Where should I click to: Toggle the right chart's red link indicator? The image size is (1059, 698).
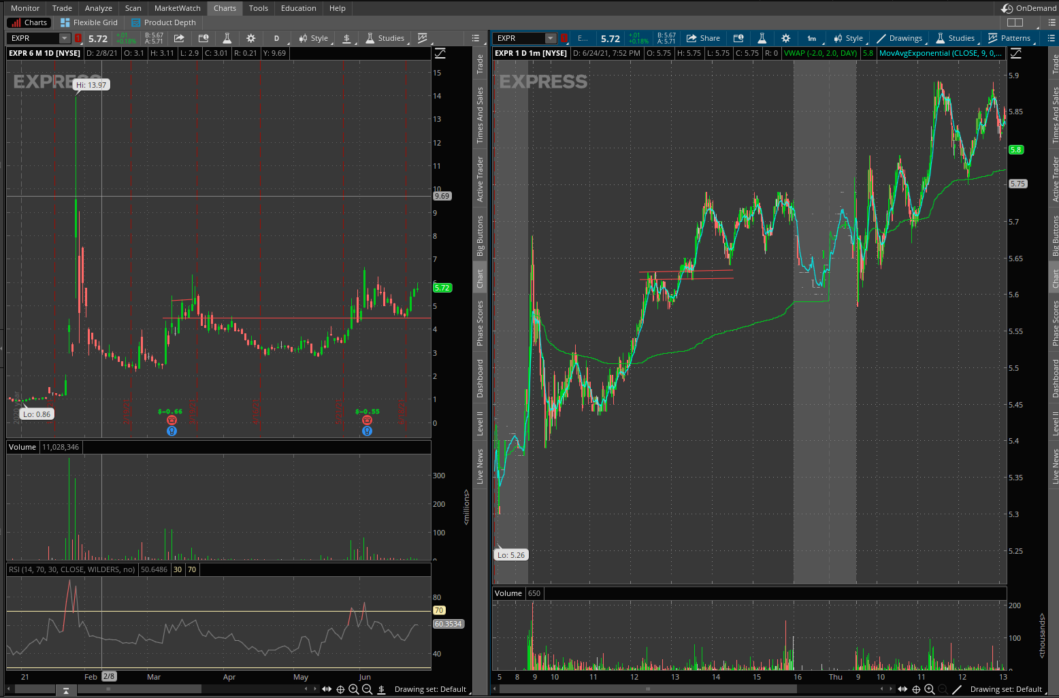[x=564, y=38]
